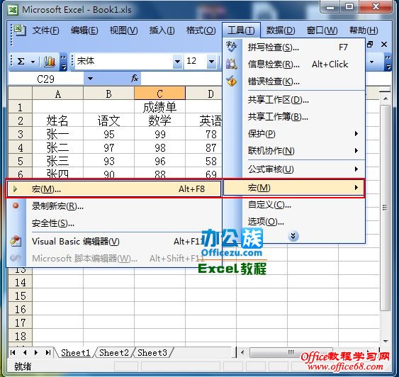The height and width of the screenshot is (377, 399).
Task: Go to previous sheet tab arrow
Action: 24,353
